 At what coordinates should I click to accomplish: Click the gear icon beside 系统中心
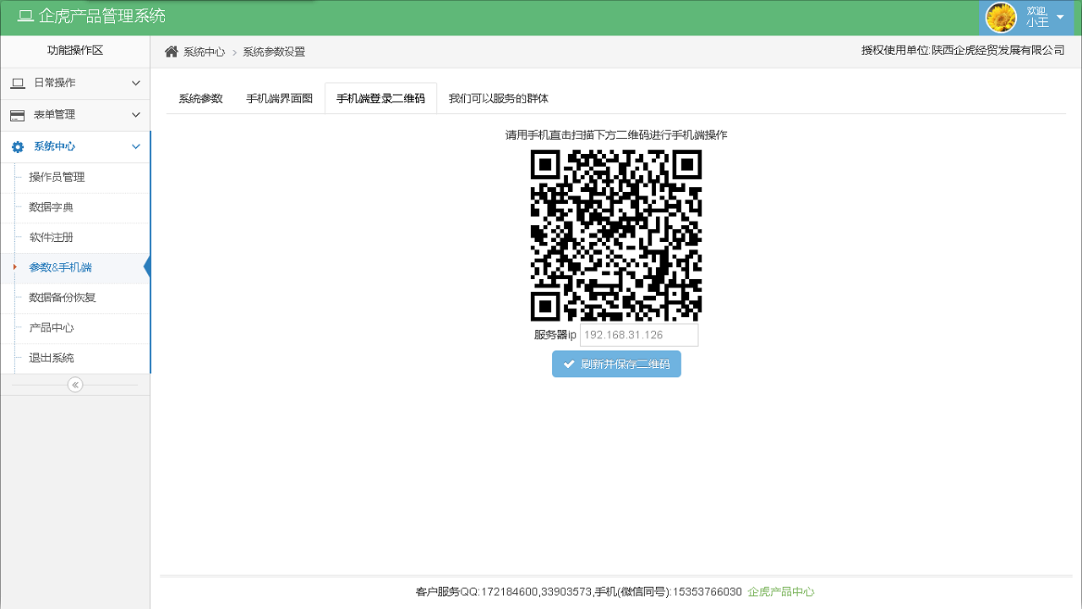(x=17, y=146)
